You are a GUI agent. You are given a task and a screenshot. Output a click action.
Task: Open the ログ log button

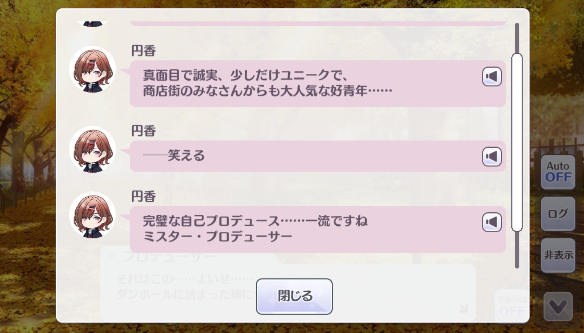pyautogui.click(x=558, y=214)
